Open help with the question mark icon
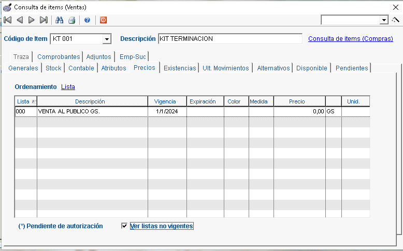Viewport: 403px width, 251px height. coord(87,20)
